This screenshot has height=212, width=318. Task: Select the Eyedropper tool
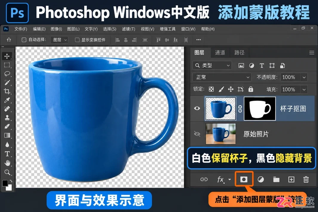point(7,100)
